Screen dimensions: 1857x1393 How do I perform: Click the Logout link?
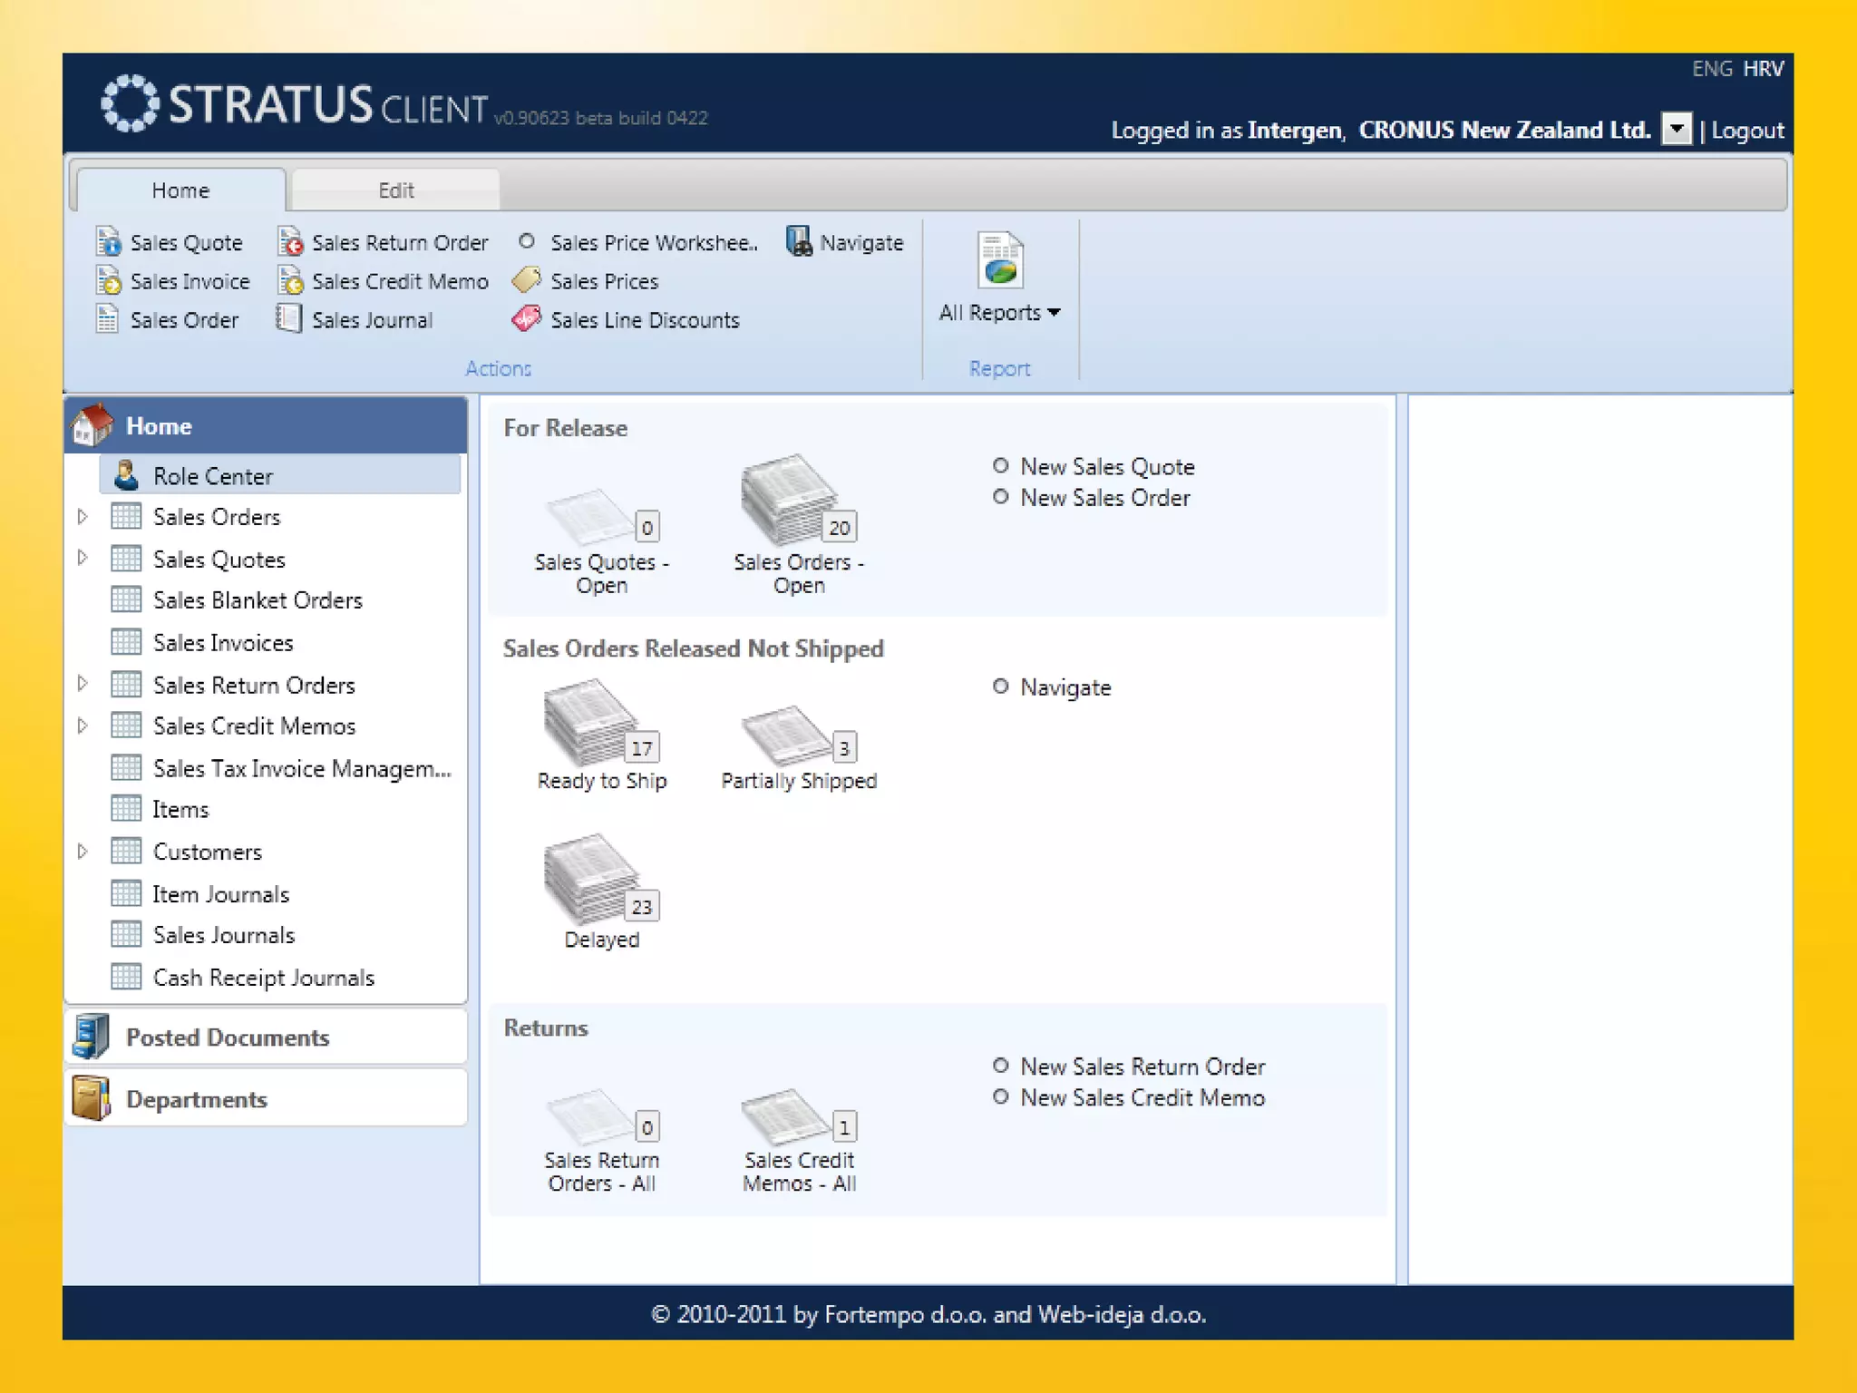1747,131
